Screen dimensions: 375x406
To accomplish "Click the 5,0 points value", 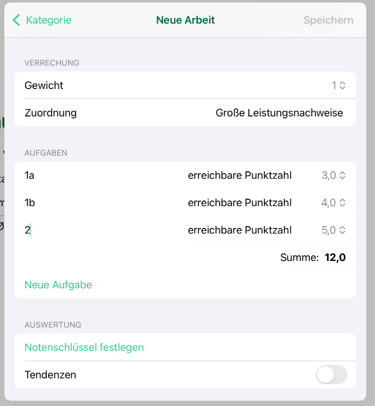I will click(x=328, y=230).
